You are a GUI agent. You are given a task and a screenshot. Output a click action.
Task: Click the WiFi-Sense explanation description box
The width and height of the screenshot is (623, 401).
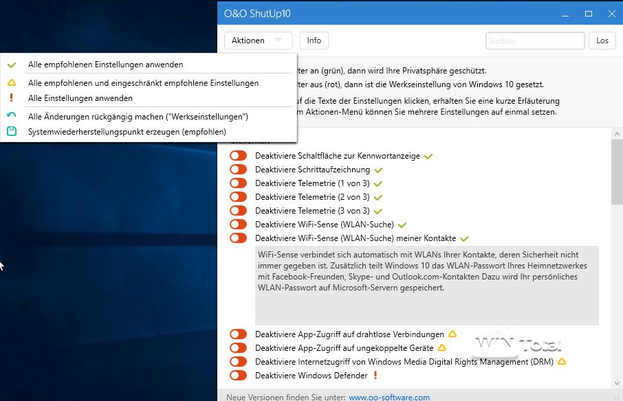point(427,286)
